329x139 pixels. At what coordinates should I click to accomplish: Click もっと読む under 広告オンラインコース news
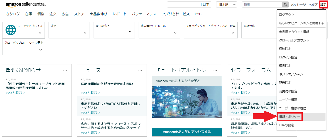point(90,133)
